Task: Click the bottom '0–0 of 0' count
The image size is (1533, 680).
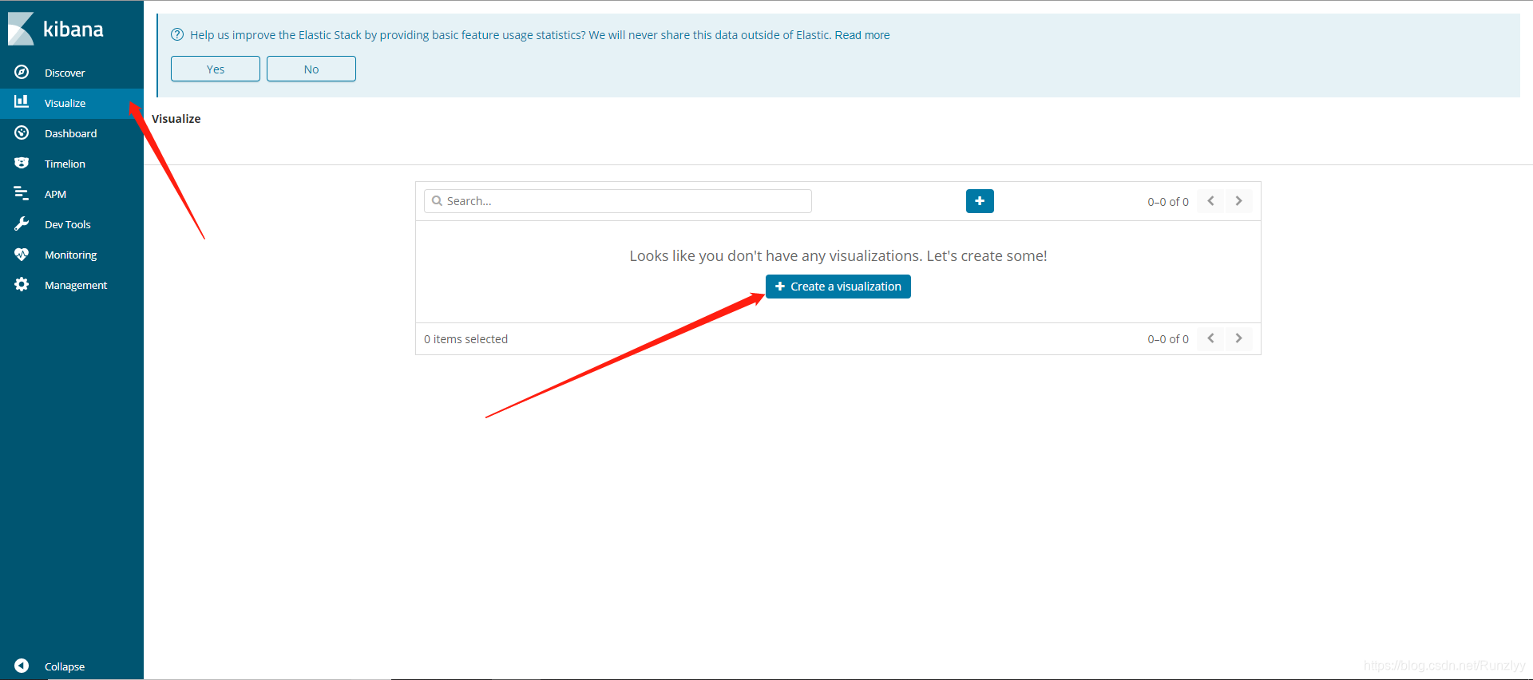Action: [1168, 339]
